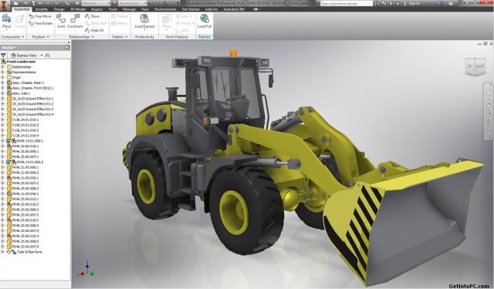This screenshot has width=494, height=289.
Task: Click the Load Express icon
Action: [x=144, y=21]
